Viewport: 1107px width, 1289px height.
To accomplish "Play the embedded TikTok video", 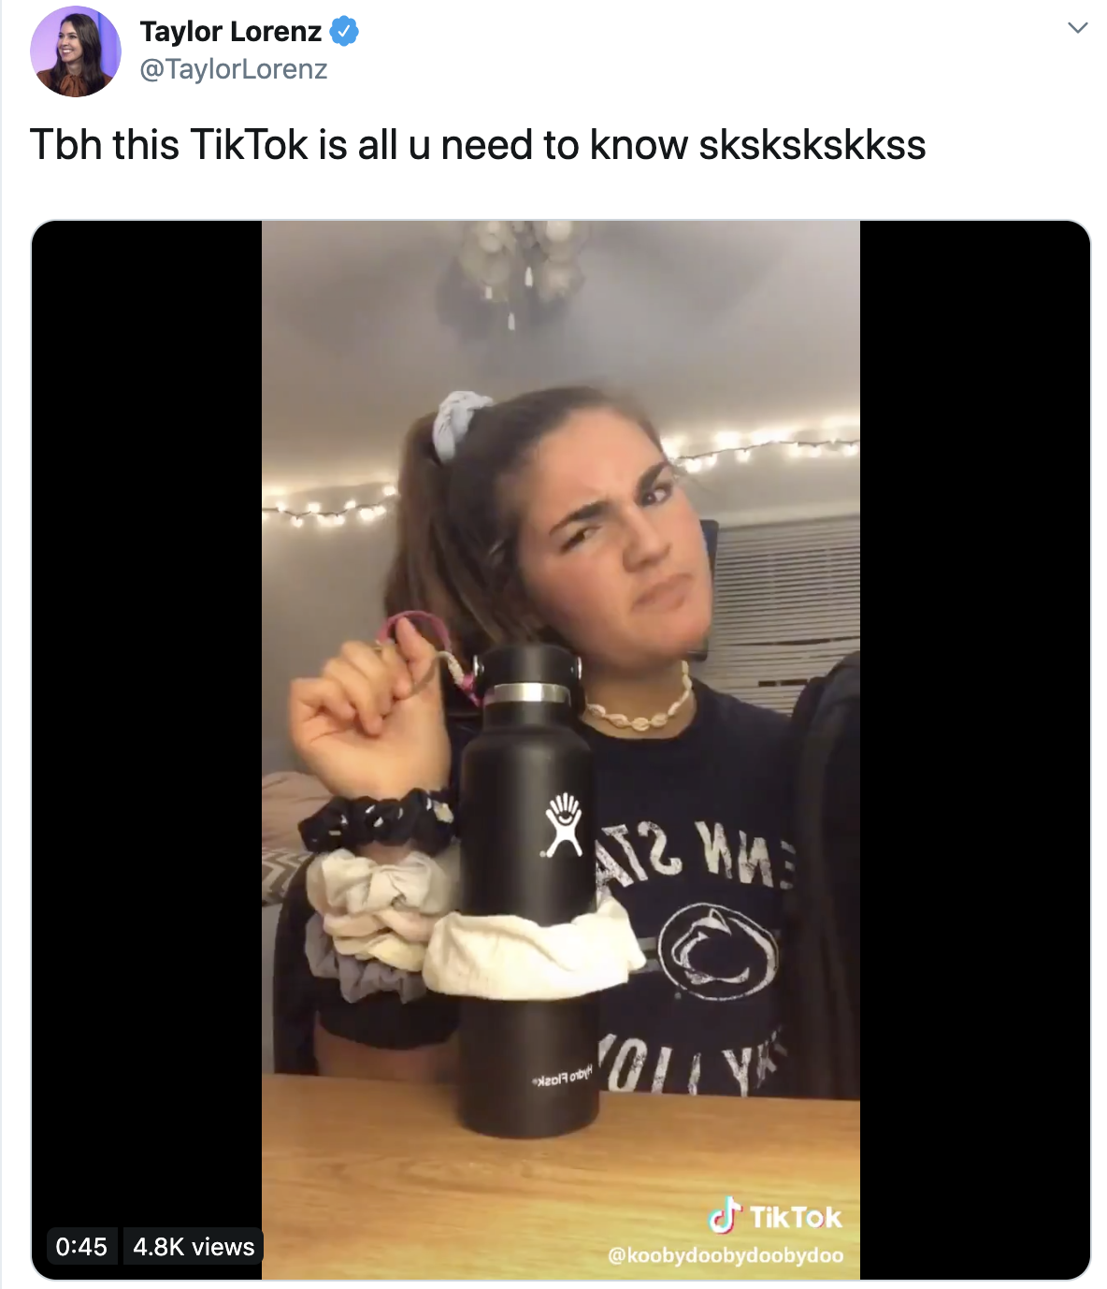I will [561, 749].
